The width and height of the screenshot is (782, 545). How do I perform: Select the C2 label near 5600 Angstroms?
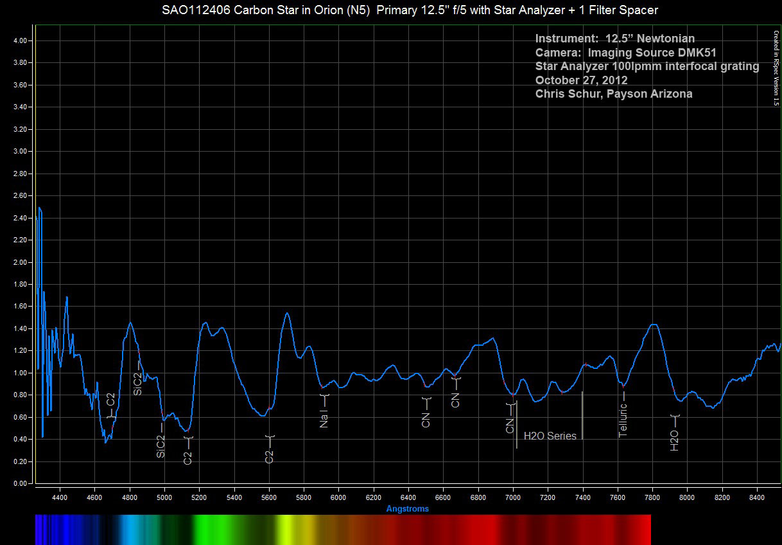click(270, 456)
